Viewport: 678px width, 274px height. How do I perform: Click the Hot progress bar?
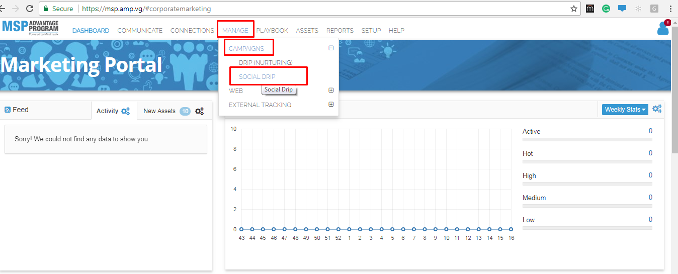pos(587,161)
